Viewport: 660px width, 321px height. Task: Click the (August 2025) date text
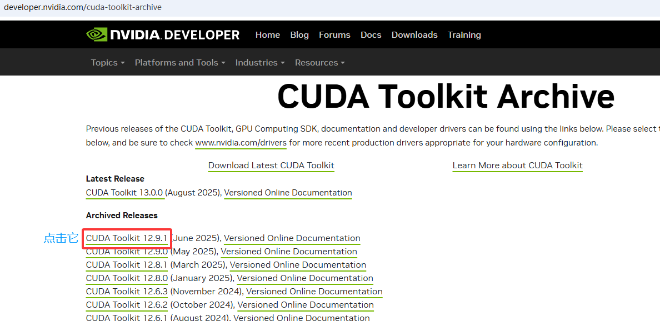coord(193,193)
